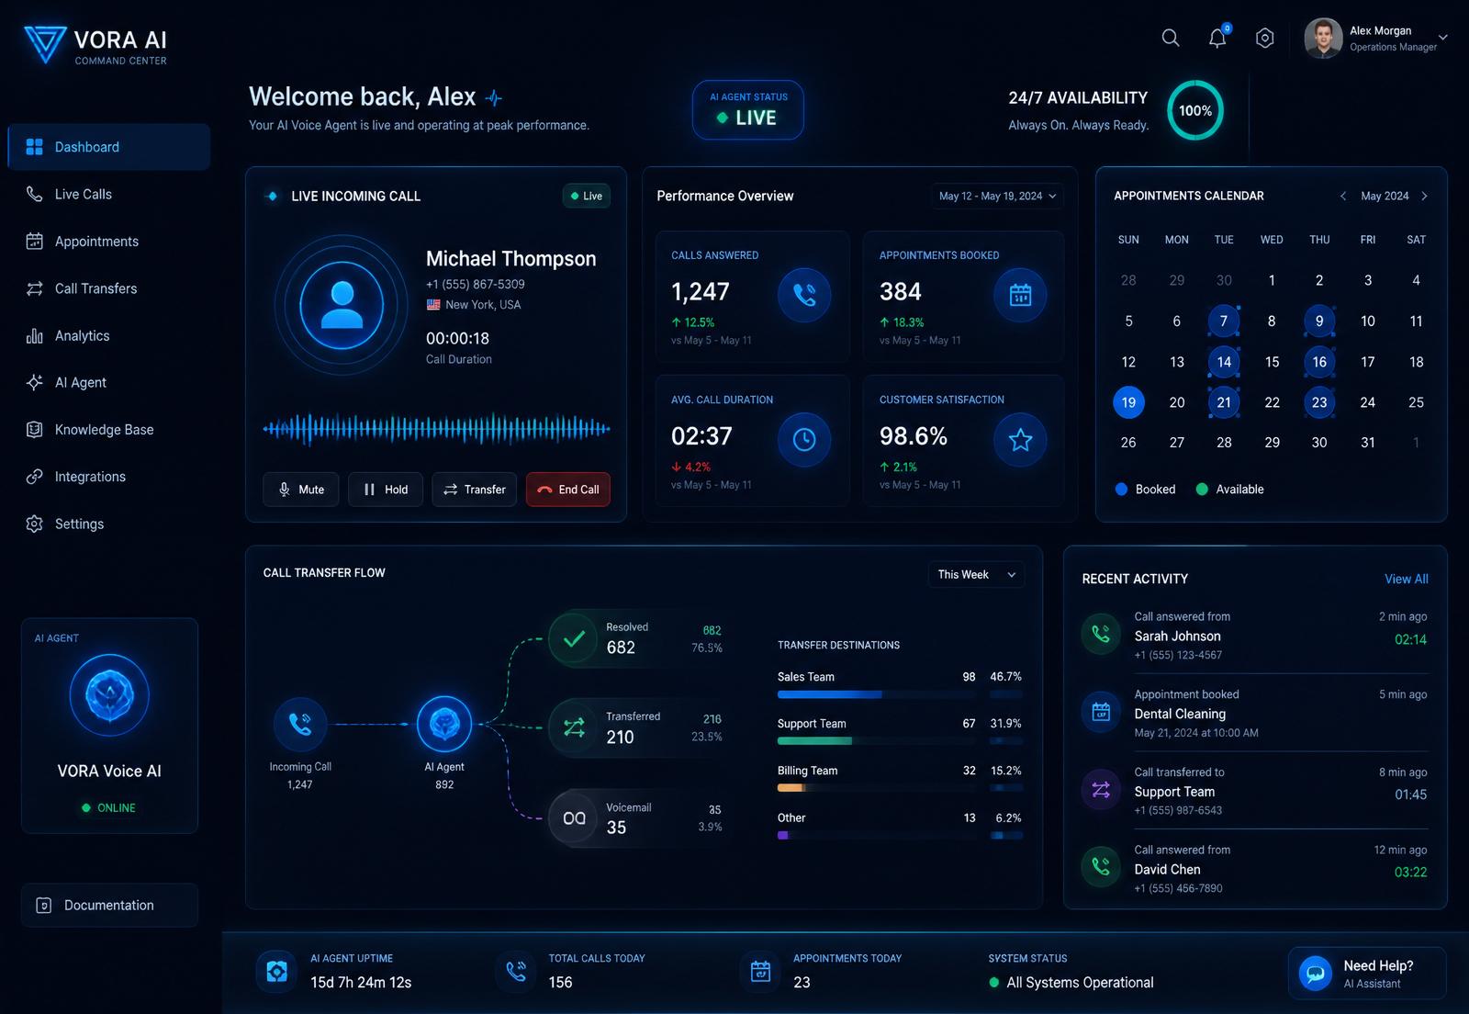Click the VORA AI logo
The width and height of the screenshot is (1469, 1014).
95,45
